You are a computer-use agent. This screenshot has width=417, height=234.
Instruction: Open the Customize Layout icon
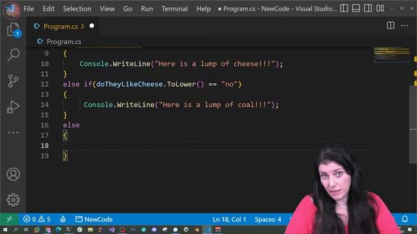[x=380, y=8]
